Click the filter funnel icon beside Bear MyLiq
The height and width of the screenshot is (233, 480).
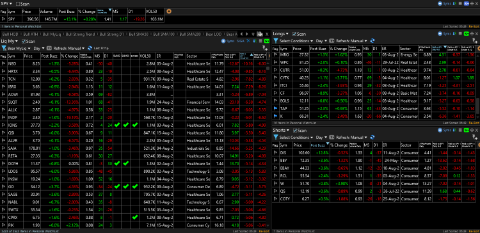[4, 49]
